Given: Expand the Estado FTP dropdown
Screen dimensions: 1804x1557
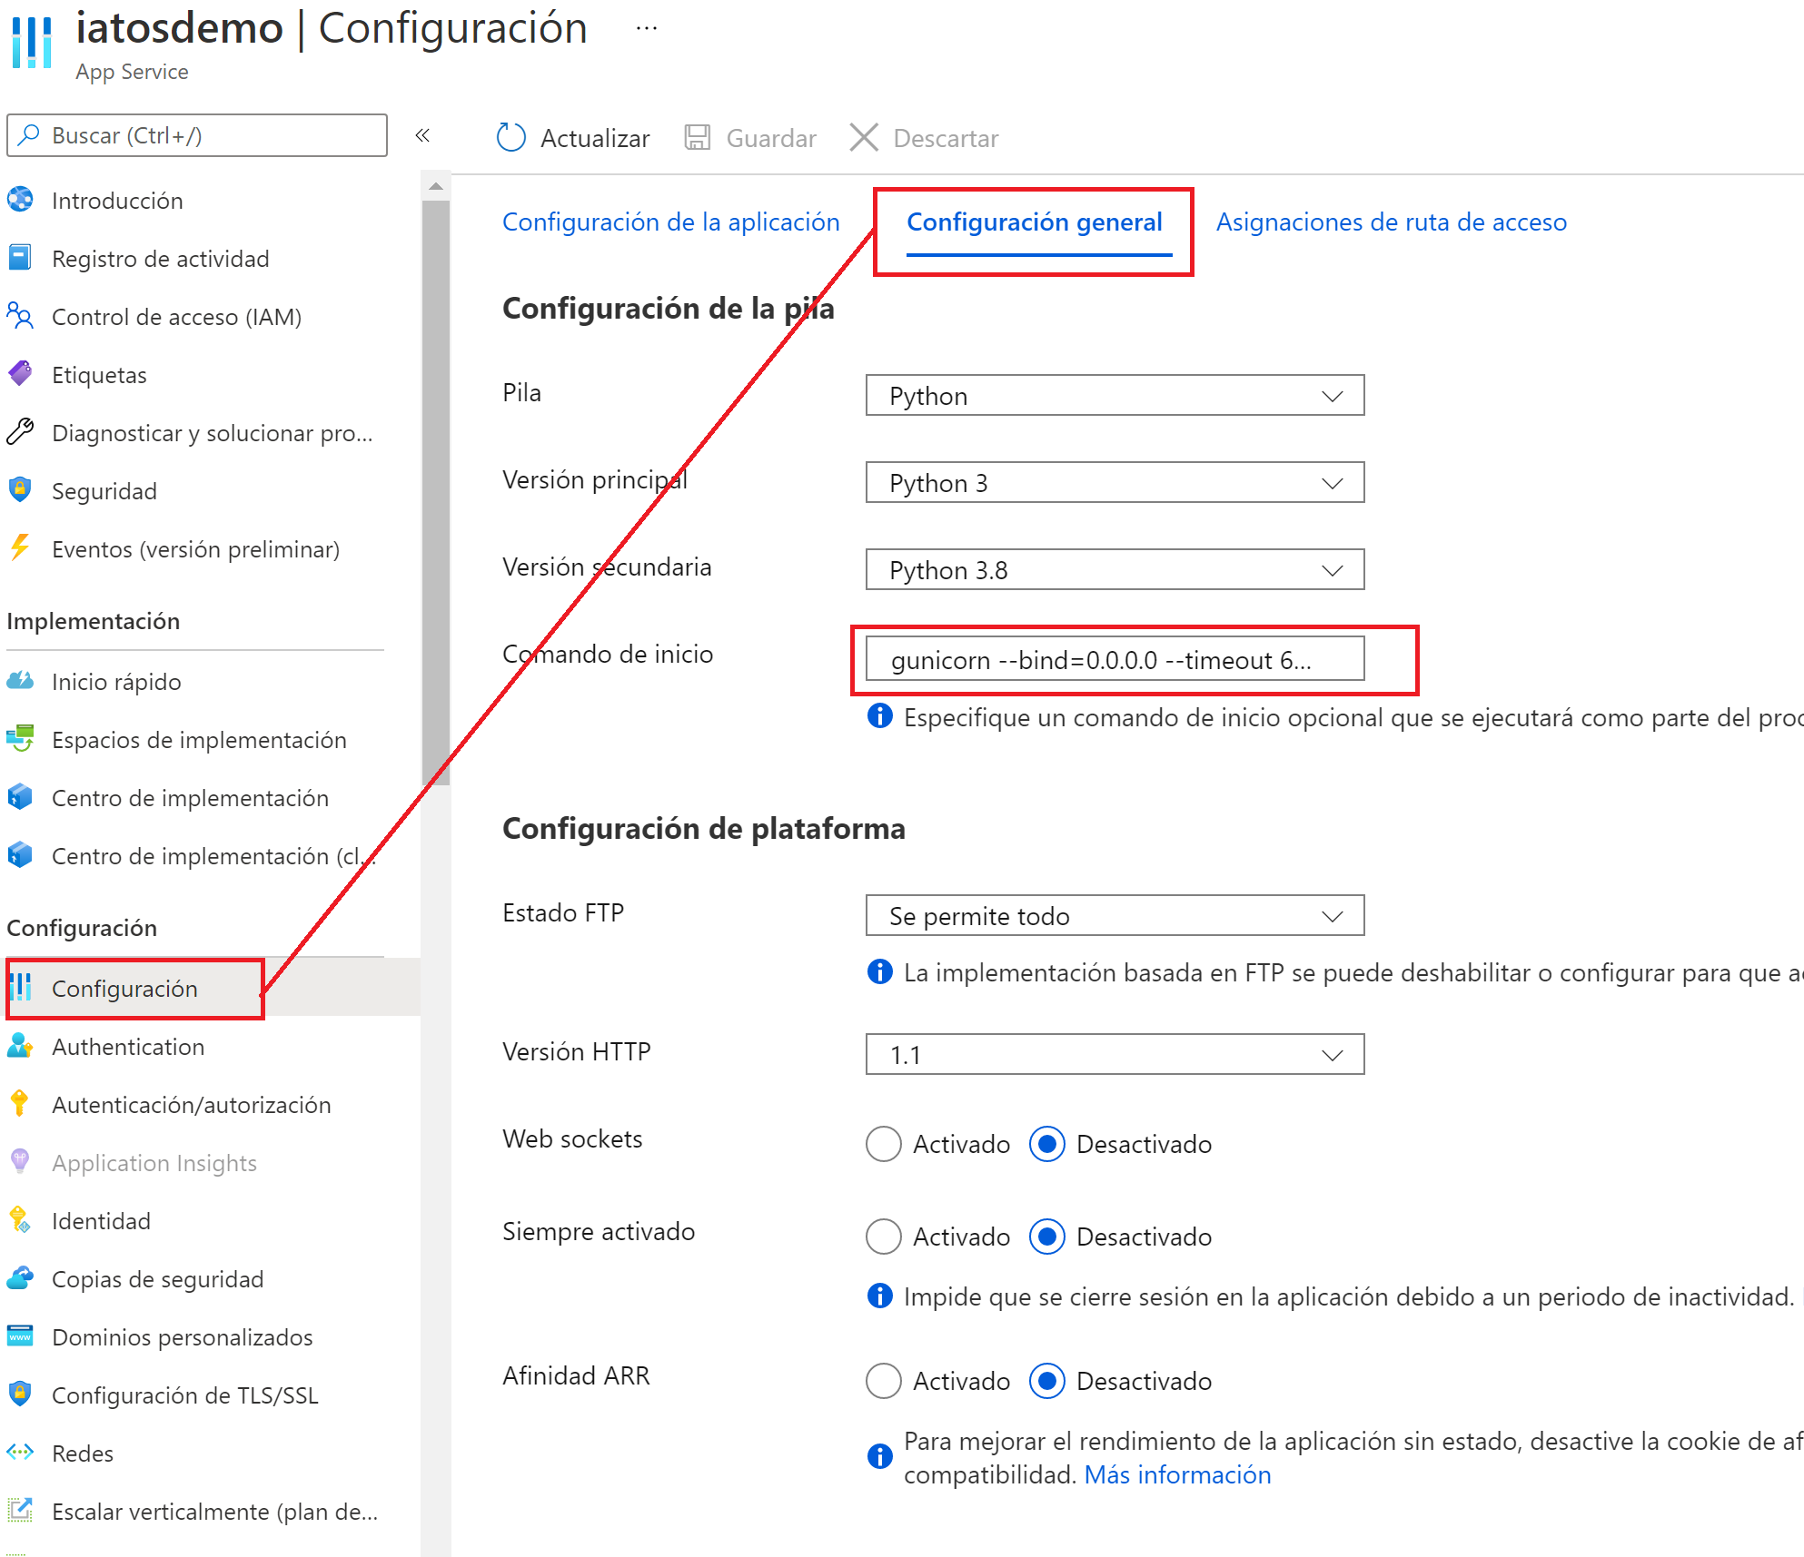Looking at the screenshot, I should [x=1114, y=916].
